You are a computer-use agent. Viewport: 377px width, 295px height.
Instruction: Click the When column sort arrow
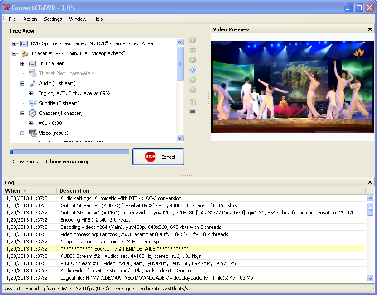[24, 191]
